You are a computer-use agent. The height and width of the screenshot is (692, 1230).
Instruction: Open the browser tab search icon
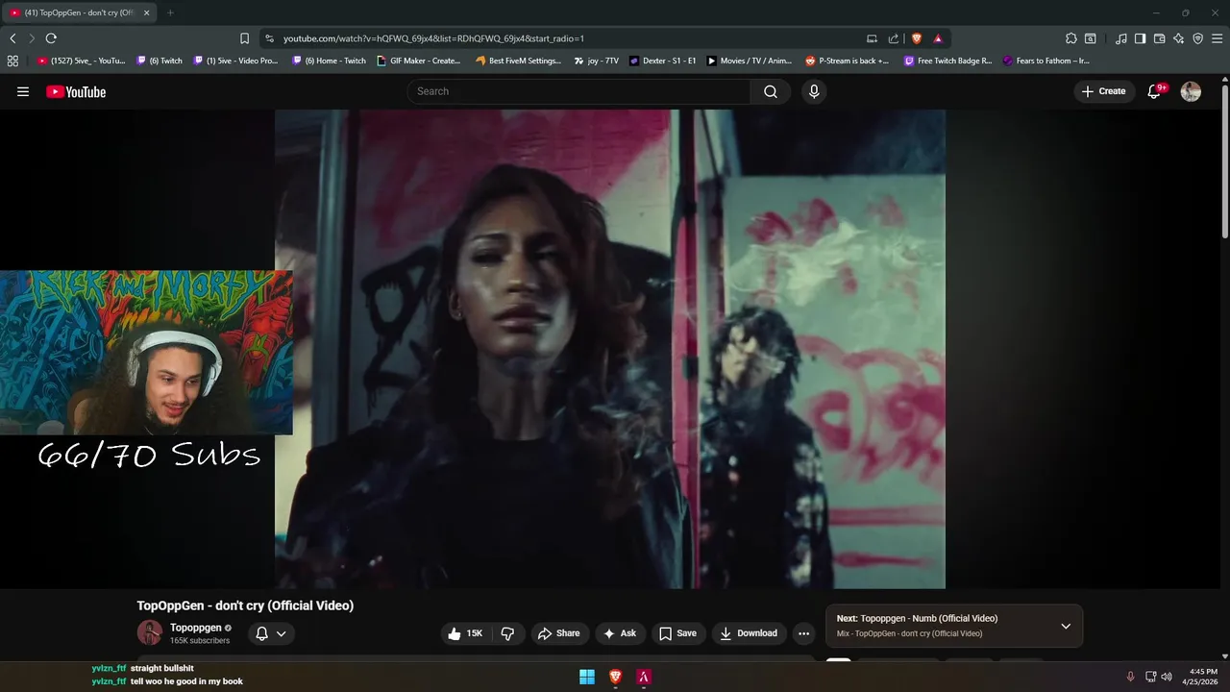click(x=1091, y=38)
